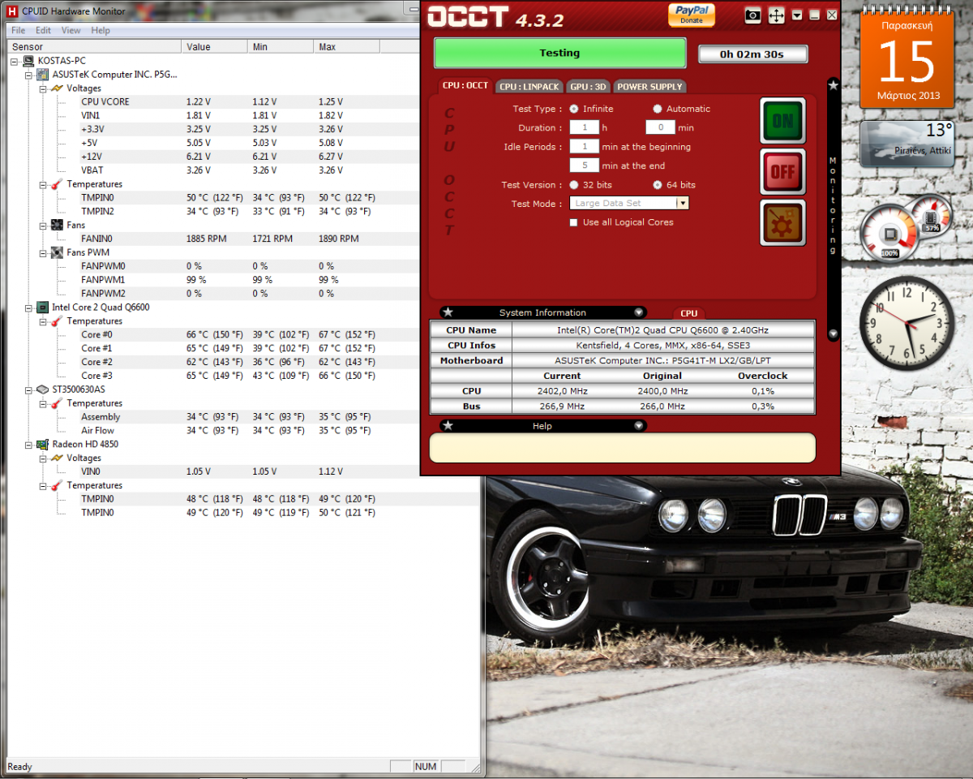
Task: Collapse the Radeon HD 4850 node
Action: [28, 445]
